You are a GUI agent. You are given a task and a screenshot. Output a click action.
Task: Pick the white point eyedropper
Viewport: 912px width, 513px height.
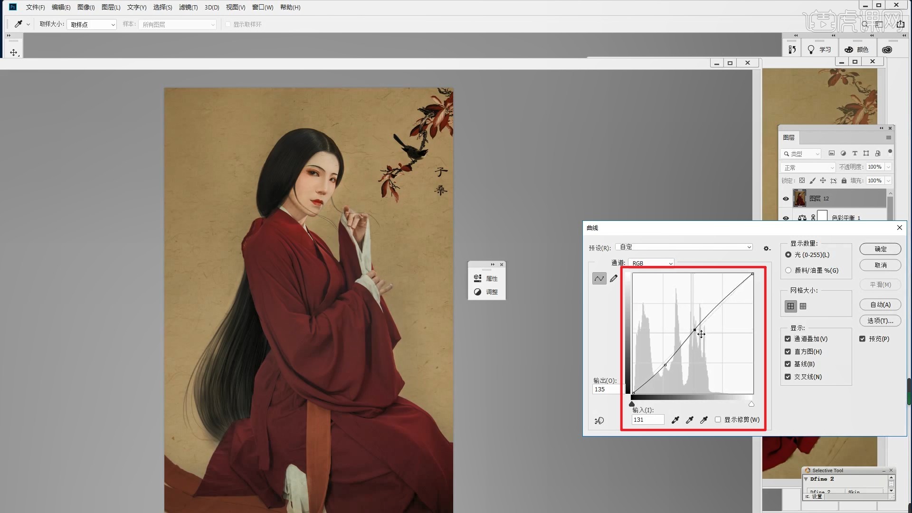(704, 420)
